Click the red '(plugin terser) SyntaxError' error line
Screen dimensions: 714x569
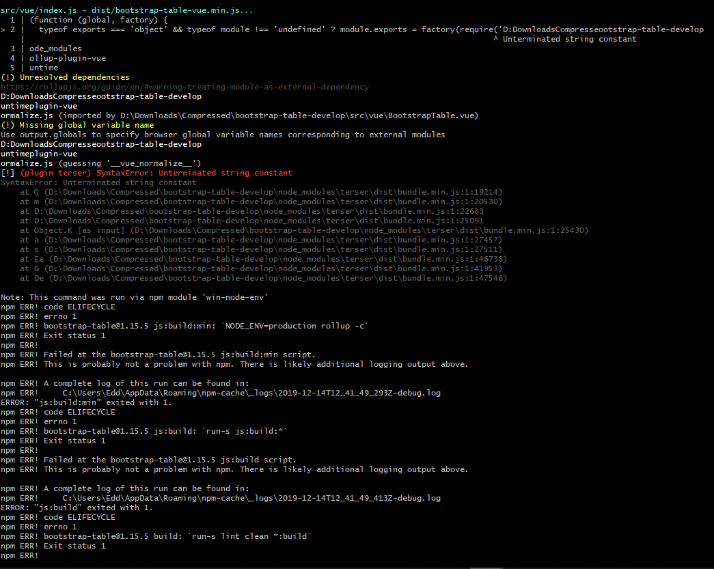[x=147, y=173]
